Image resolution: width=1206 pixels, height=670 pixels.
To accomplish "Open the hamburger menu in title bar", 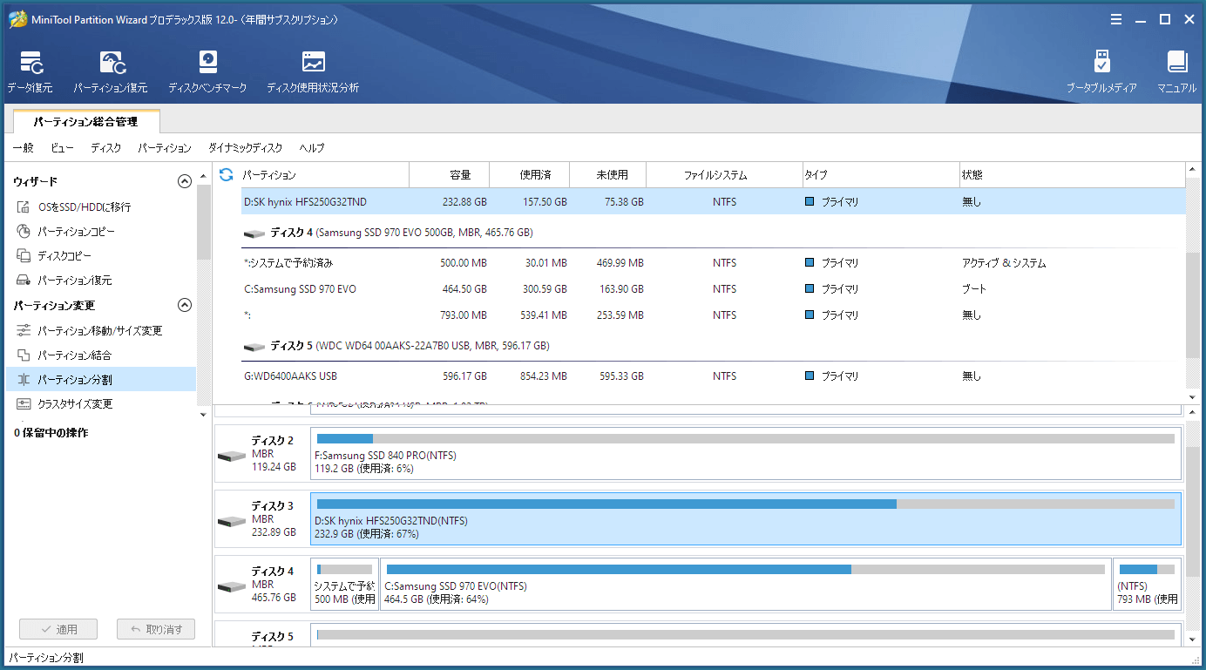I will (1117, 19).
